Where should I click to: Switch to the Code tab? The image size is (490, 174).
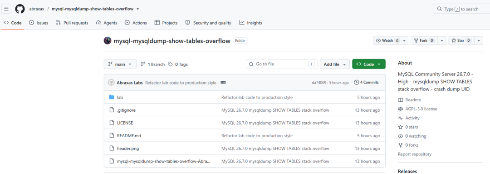click(x=13, y=23)
